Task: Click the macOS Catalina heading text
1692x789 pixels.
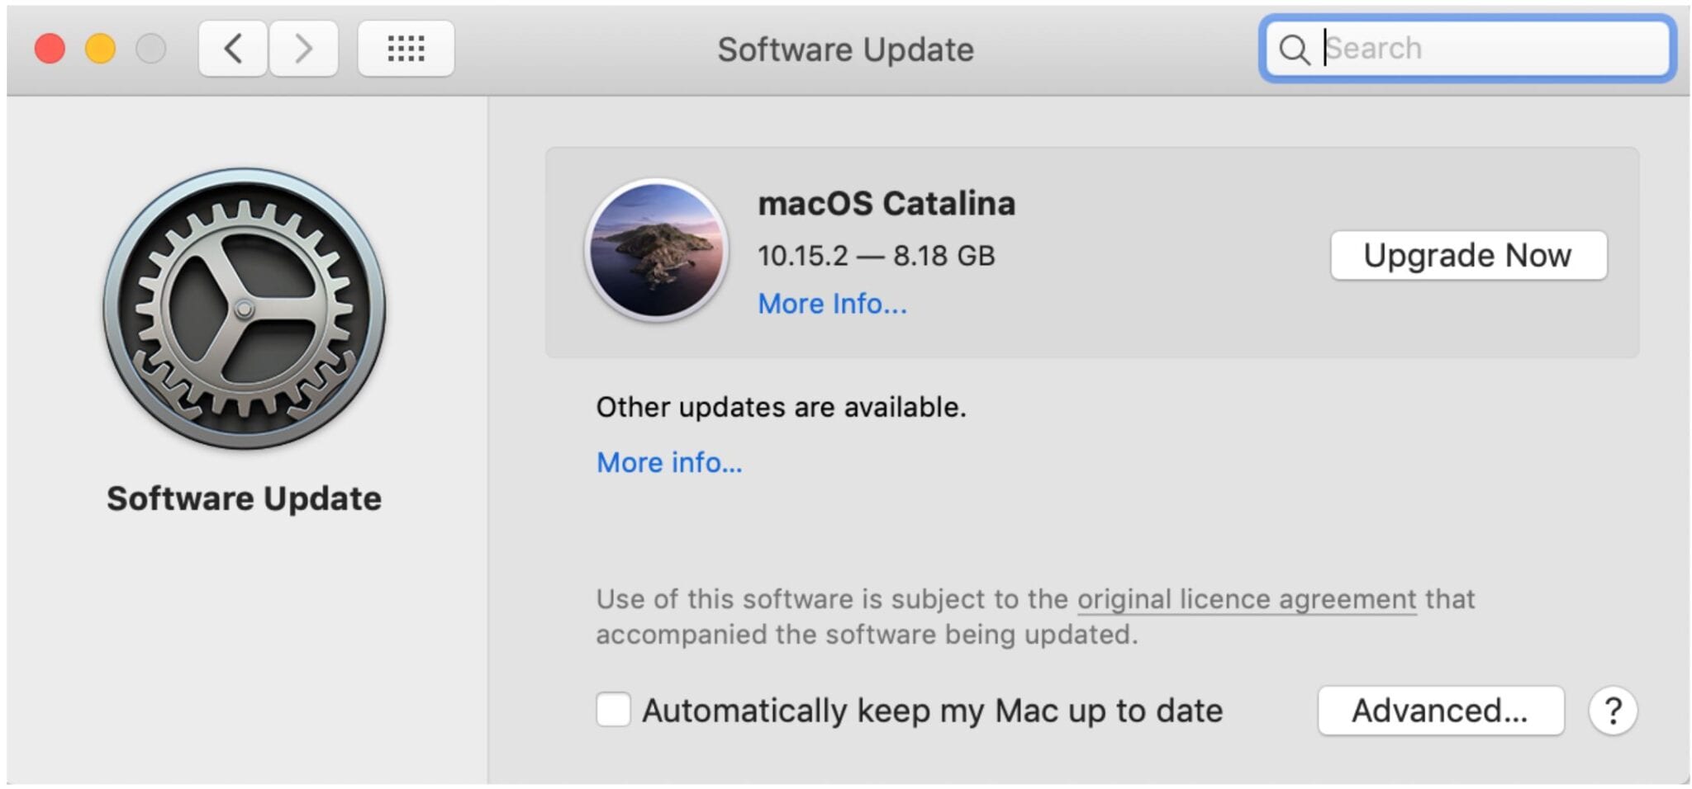Action: [x=886, y=203]
